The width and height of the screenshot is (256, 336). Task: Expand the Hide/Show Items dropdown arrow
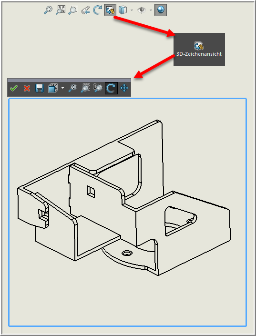click(x=151, y=10)
